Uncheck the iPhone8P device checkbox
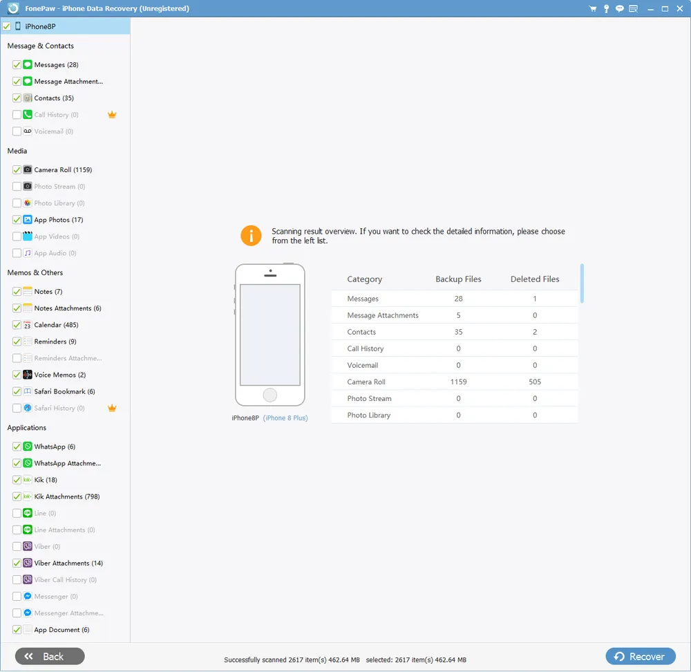691x672 pixels. click(x=7, y=26)
